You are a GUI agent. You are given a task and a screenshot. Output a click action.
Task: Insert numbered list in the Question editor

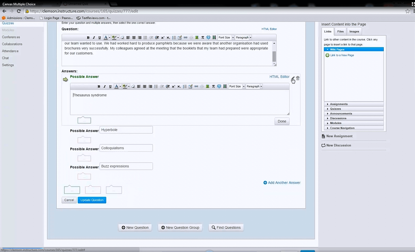tap(174, 37)
